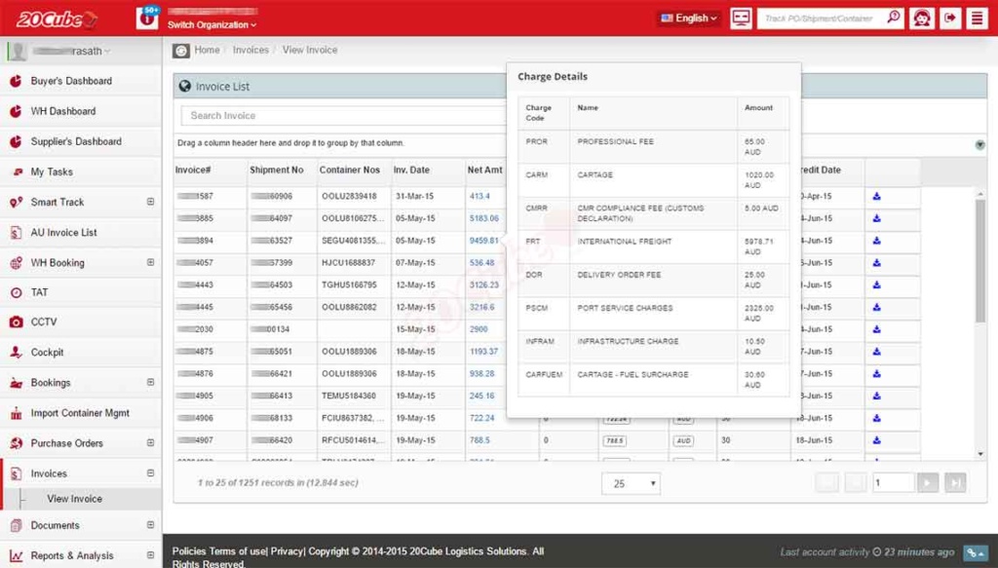Viewport: 998px width, 568px height.
Task: Open the Switch Organization dropdown
Action: pyautogui.click(x=212, y=24)
